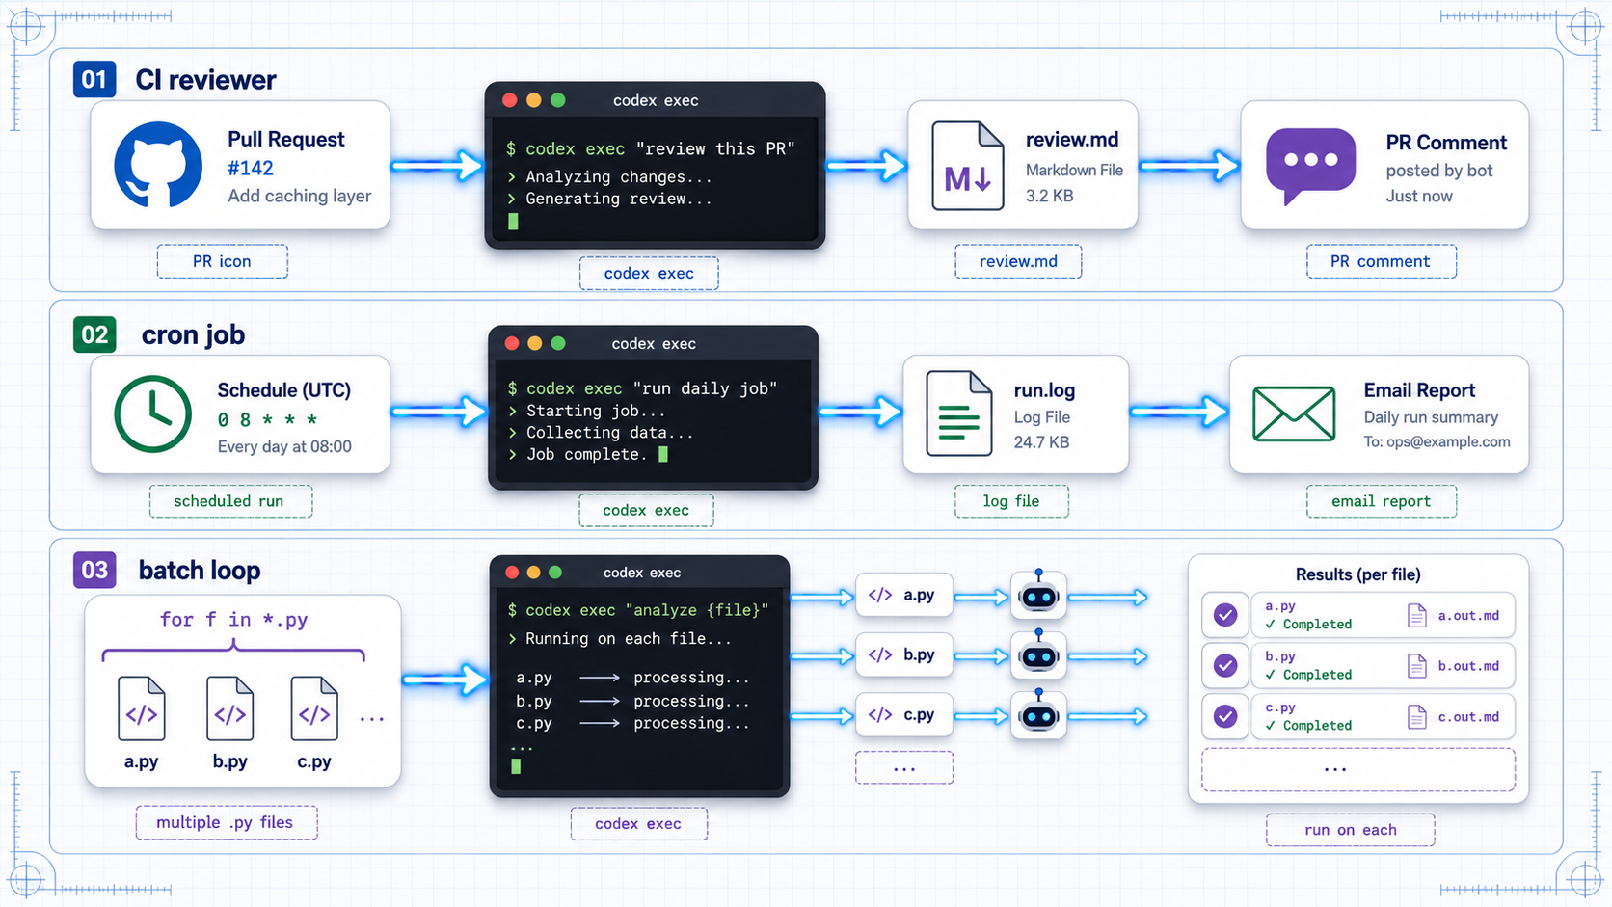The height and width of the screenshot is (907, 1612).
Task: Click the red dot in the CI reviewer terminal
Action: 510,100
